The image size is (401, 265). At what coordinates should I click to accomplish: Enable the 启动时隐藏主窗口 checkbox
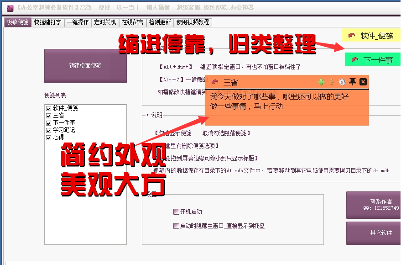click(176, 226)
